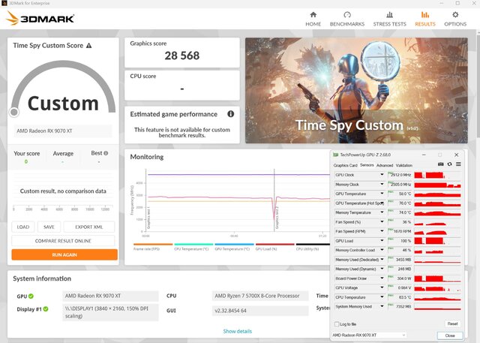480x343 pixels.
Task: Switch to the Advanced tab in GPU-Z
Action: 385,165
